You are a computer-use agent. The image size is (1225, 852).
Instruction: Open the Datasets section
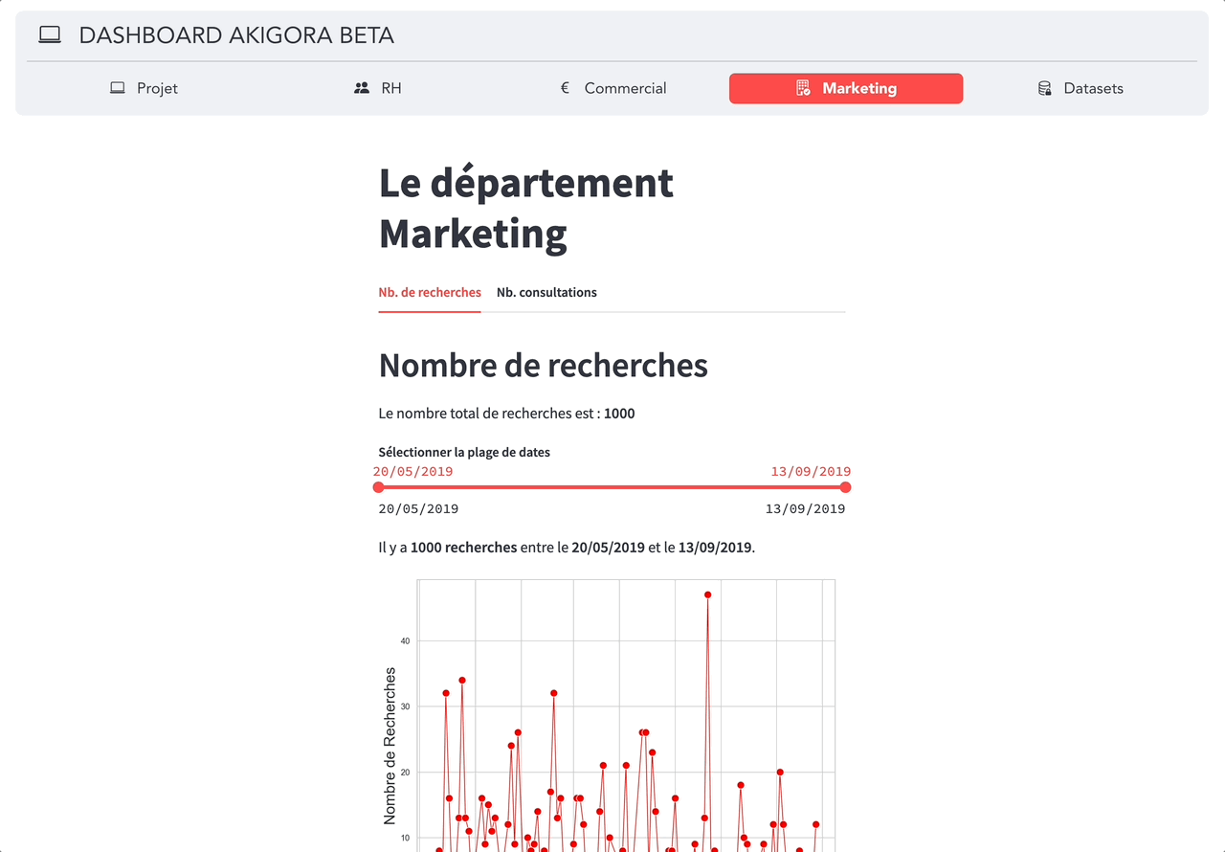[x=1080, y=88]
